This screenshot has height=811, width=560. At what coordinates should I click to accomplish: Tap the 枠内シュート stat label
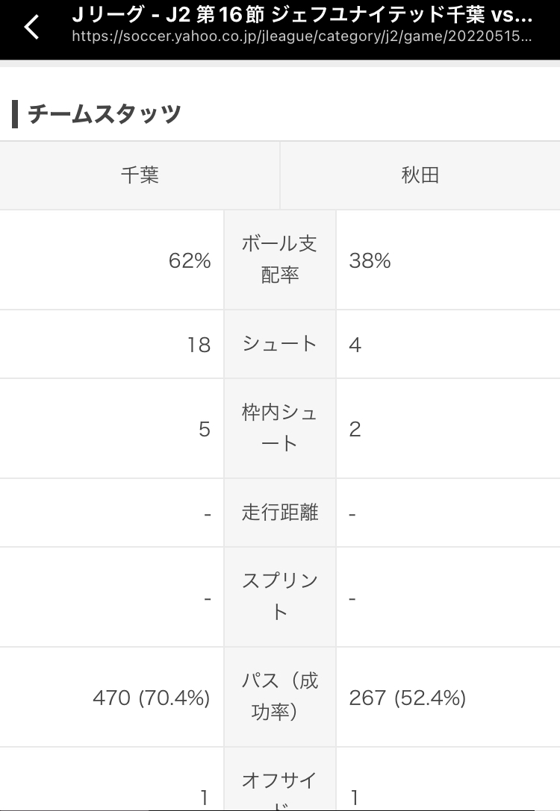(279, 428)
